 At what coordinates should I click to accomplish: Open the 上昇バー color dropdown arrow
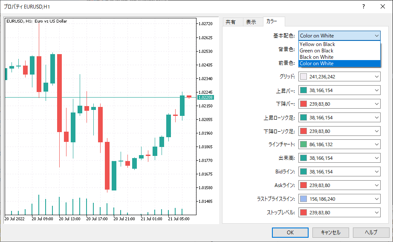click(x=376, y=90)
